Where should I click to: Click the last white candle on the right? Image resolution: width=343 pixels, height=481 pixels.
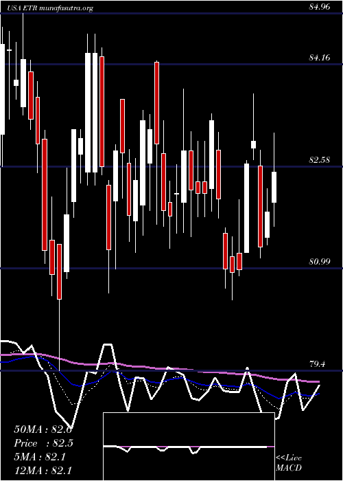pos(274,187)
